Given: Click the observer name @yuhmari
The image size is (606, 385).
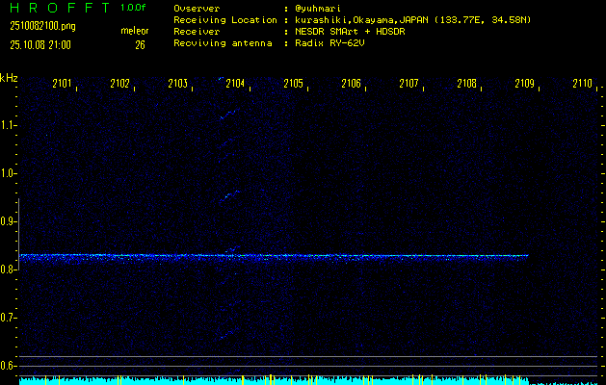Looking at the screenshot, I should (x=318, y=8).
